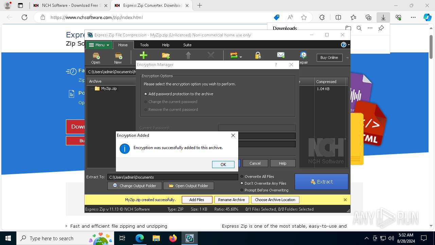Switch to the Tools tab
Screen dimensions: 435x245
144,45
